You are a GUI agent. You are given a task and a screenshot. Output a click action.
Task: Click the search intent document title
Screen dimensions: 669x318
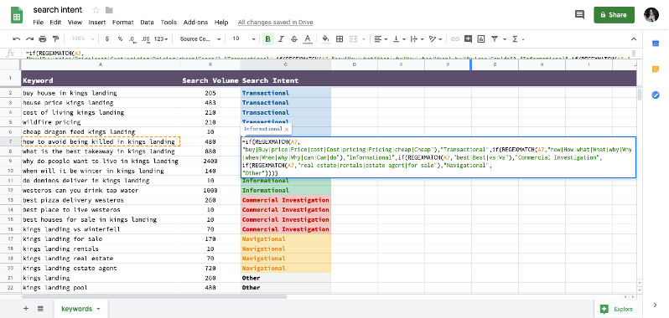click(x=58, y=9)
